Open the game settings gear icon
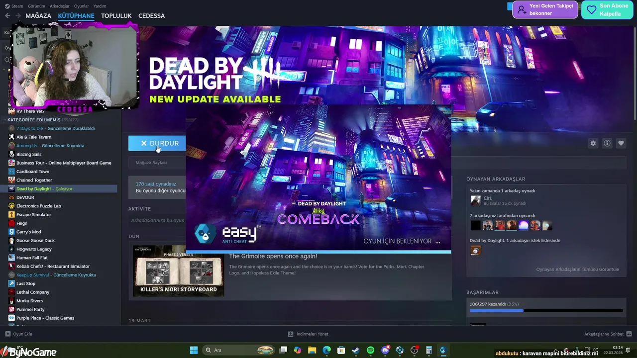This screenshot has height=358, width=637. [593, 143]
